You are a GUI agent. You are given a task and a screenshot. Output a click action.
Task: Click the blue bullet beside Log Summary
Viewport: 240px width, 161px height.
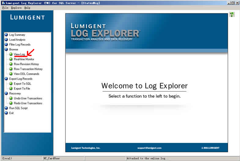point(6,35)
